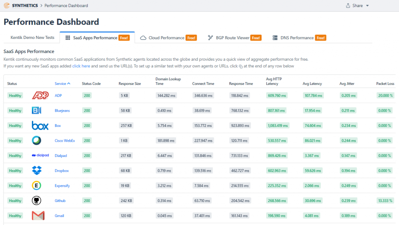Screen dimensions: 399x225
Task: Select the SaaS Apps Performance tab
Action: [x=97, y=38]
